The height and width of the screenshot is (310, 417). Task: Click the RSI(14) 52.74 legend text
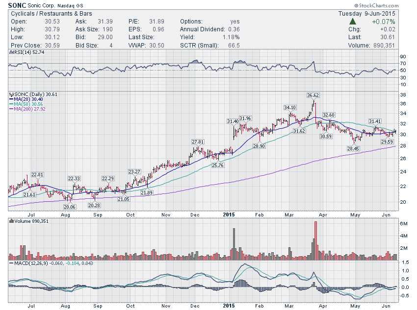pyautogui.click(x=29, y=52)
